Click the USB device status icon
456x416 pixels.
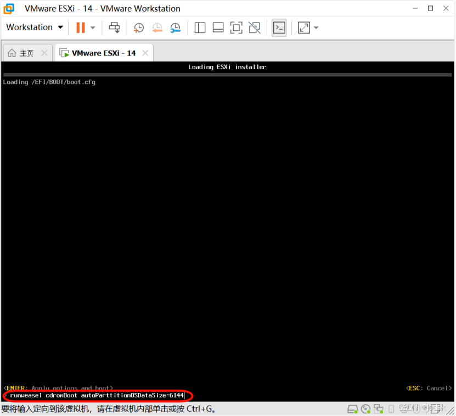(x=391, y=409)
